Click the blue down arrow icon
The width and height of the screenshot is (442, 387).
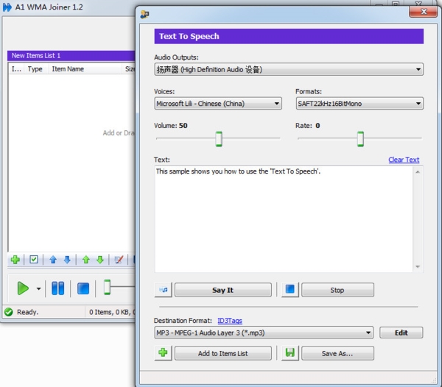(67, 260)
